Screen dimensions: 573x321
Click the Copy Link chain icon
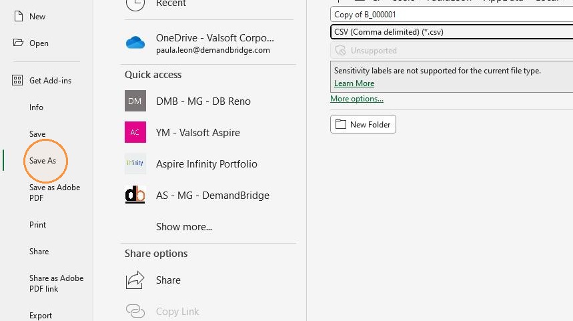[x=135, y=311]
